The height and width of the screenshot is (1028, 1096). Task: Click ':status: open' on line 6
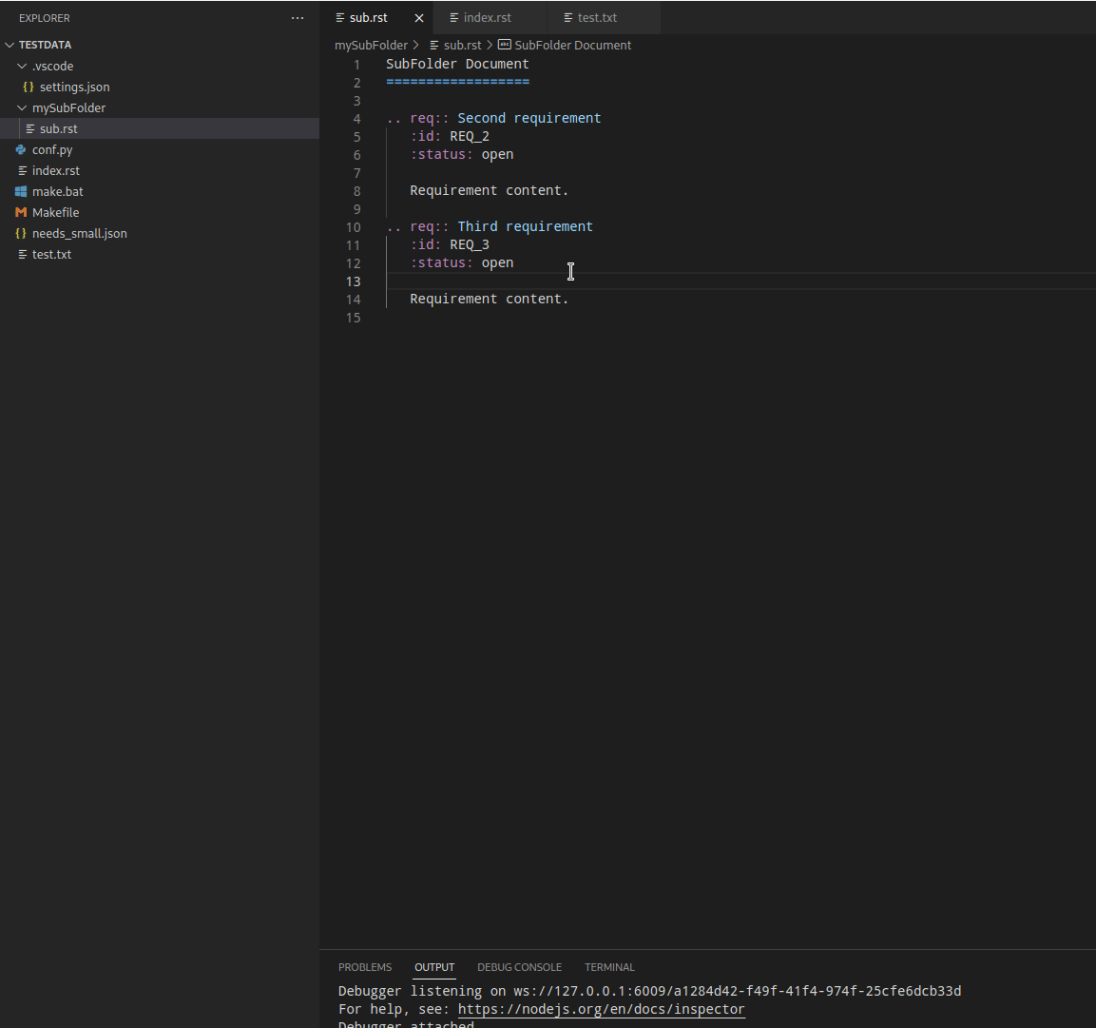pyautogui.click(x=461, y=155)
